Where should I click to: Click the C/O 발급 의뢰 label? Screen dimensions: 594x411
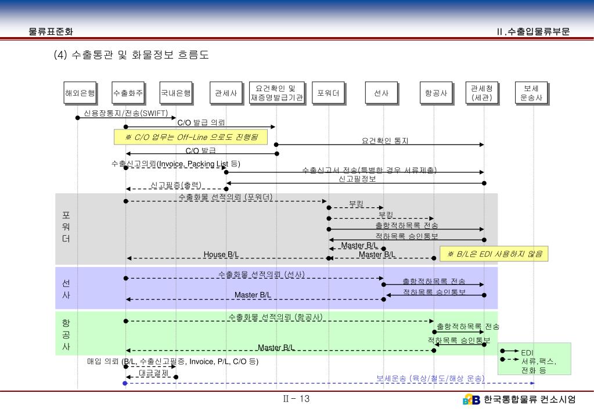tap(201, 122)
